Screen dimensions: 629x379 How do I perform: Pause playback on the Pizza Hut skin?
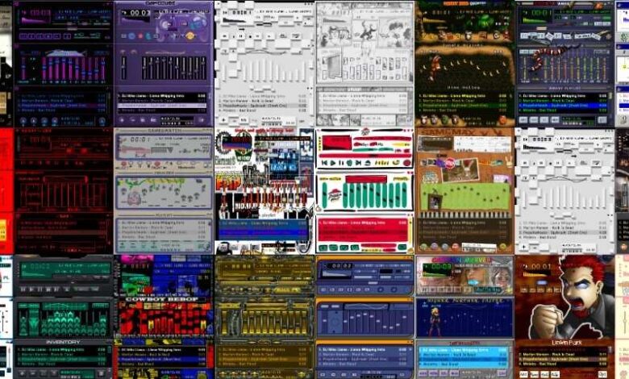(341, 163)
